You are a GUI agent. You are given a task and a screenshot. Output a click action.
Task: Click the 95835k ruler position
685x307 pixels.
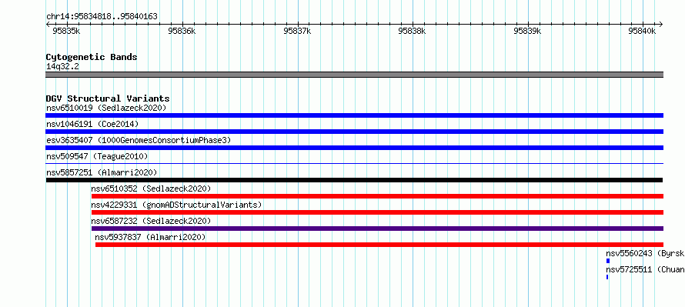66,31
